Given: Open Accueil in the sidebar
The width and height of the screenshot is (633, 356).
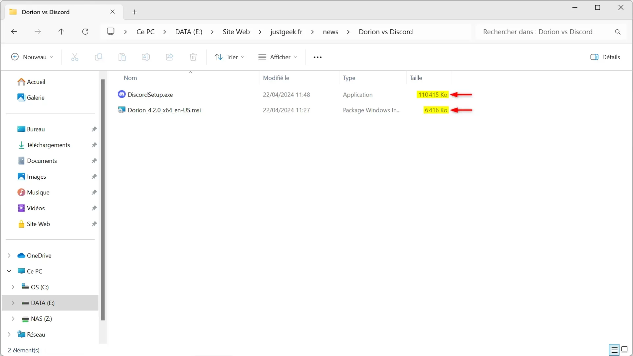Looking at the screenshot, I should [x=36, y=81].
